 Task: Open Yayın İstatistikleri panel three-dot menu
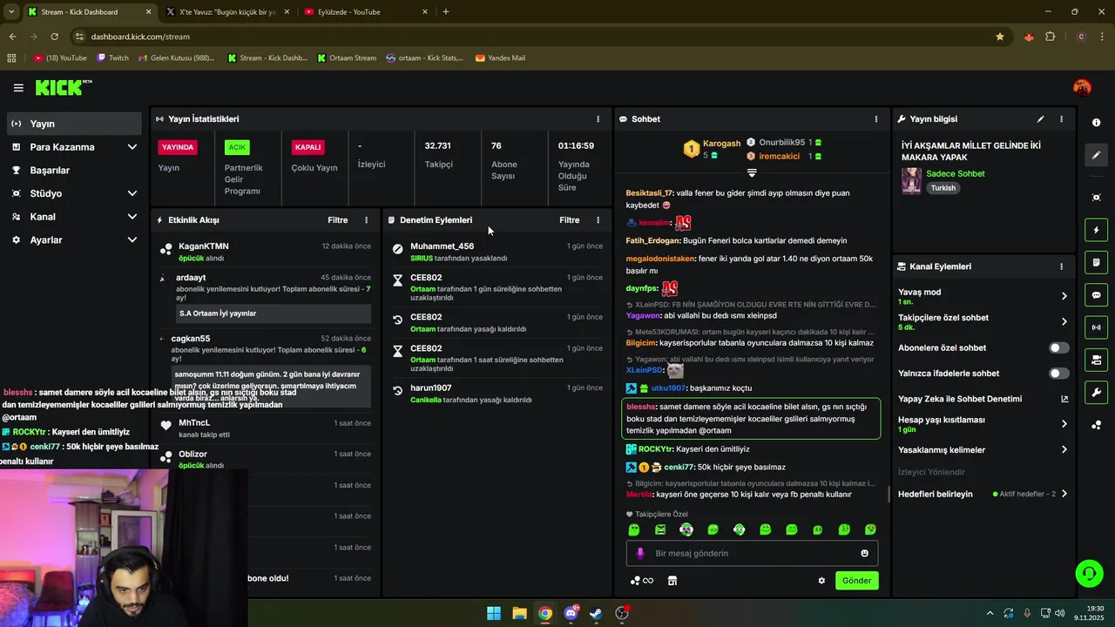598,119
